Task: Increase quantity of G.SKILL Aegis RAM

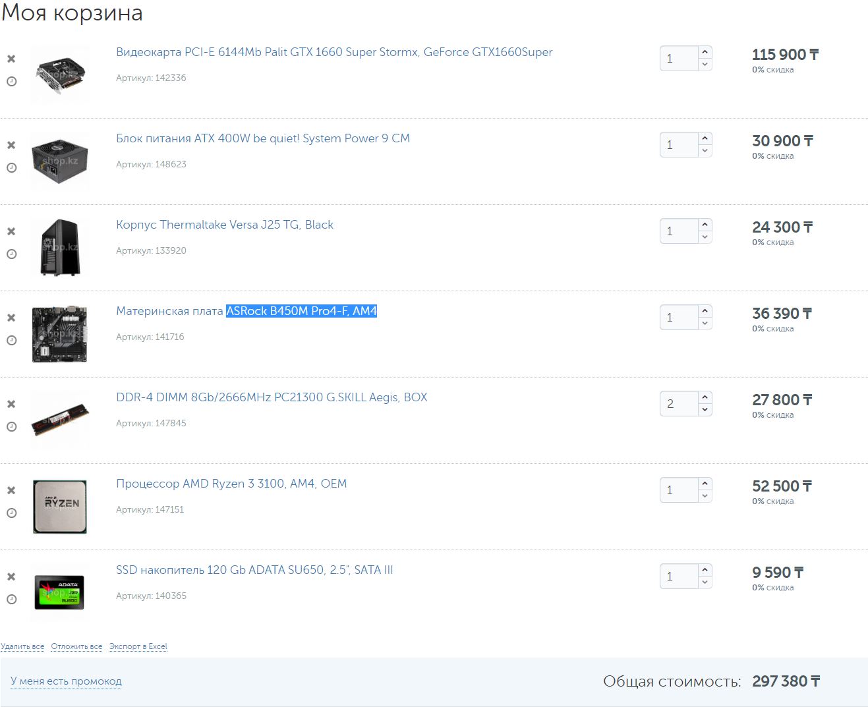Action: 705,397
